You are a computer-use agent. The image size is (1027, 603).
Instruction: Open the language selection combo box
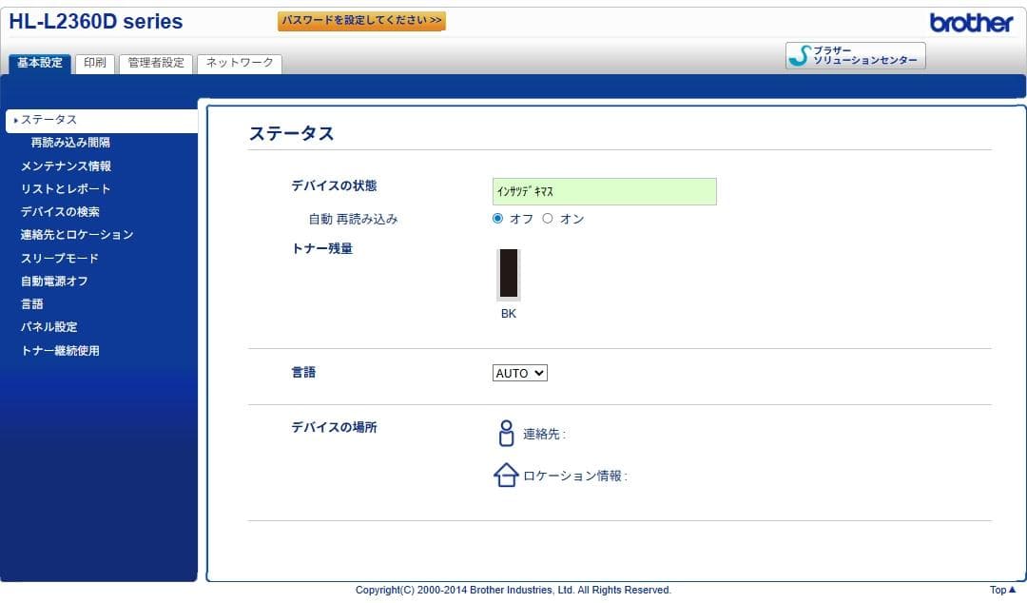[519, 373]
